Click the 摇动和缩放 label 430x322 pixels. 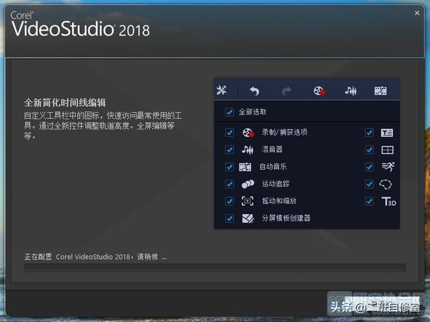279,201
